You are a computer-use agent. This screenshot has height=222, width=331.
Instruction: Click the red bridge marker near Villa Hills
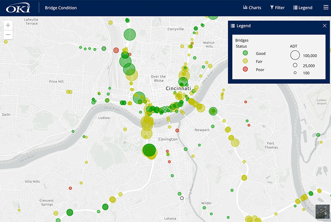[70, 188]
